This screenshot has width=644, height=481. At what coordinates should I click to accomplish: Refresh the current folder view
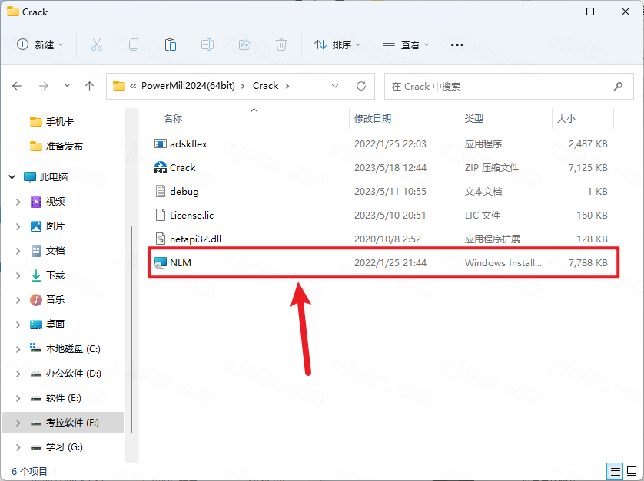pos(360,86)
